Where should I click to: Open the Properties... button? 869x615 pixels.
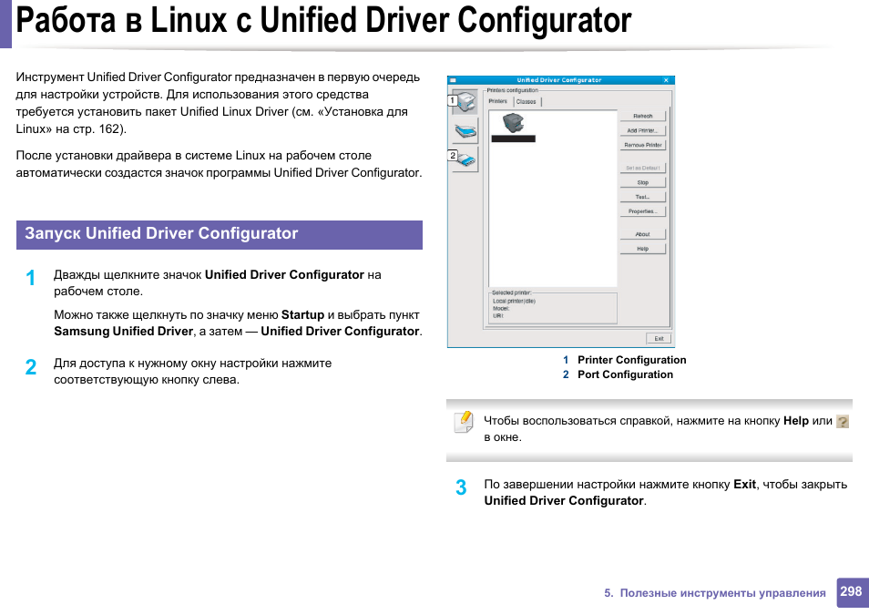point(643,211)
